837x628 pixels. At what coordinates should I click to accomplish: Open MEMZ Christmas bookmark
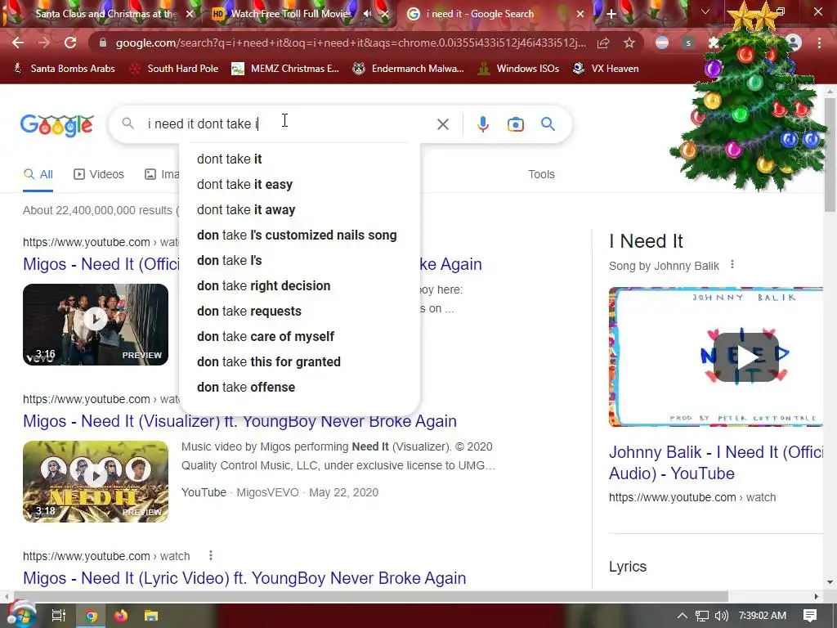(x=285, y=69)
